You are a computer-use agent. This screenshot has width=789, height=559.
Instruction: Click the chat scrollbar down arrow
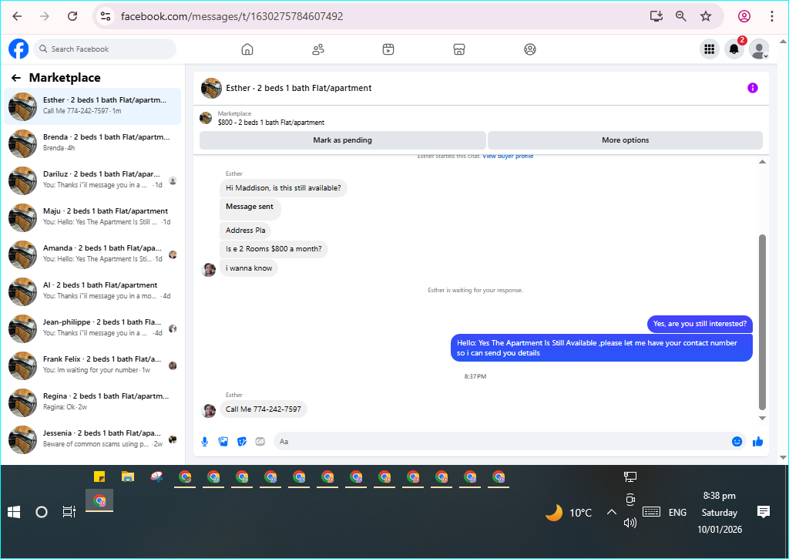point(762,418)
